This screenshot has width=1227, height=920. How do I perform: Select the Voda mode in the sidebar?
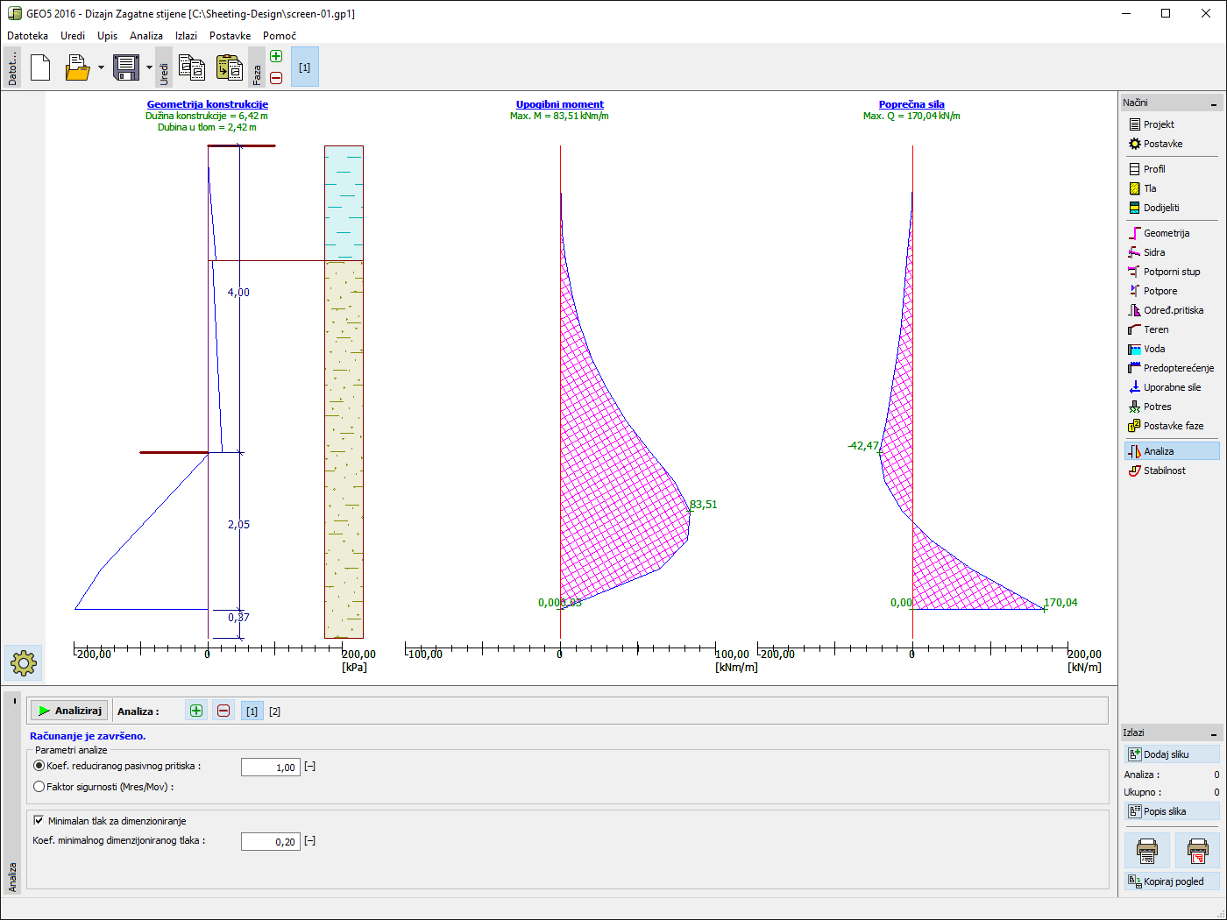click(1154, 349)
